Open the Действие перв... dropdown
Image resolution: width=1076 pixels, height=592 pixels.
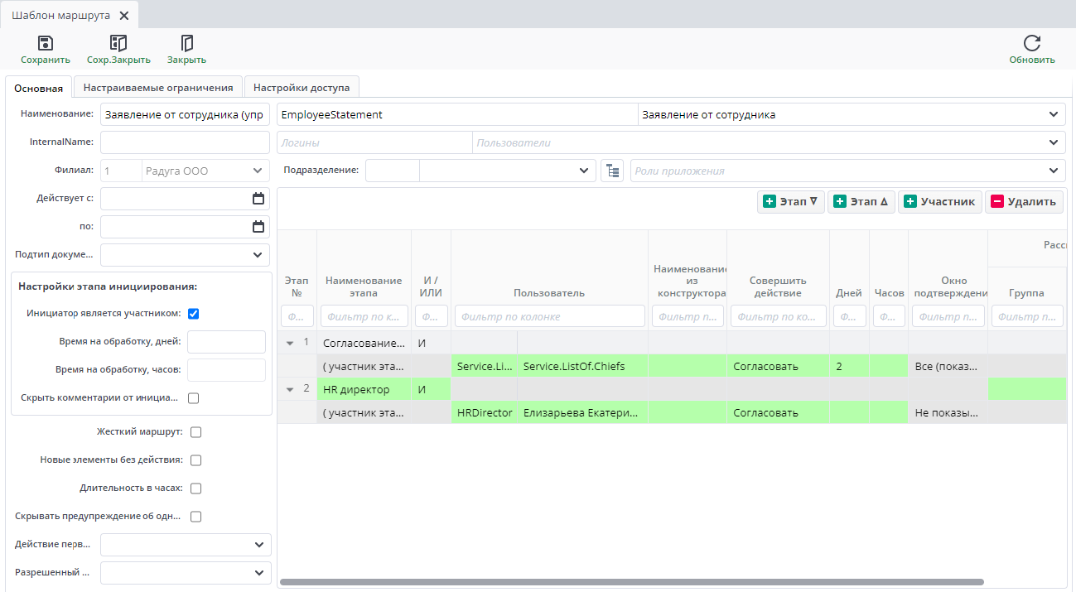pos(258,545)
